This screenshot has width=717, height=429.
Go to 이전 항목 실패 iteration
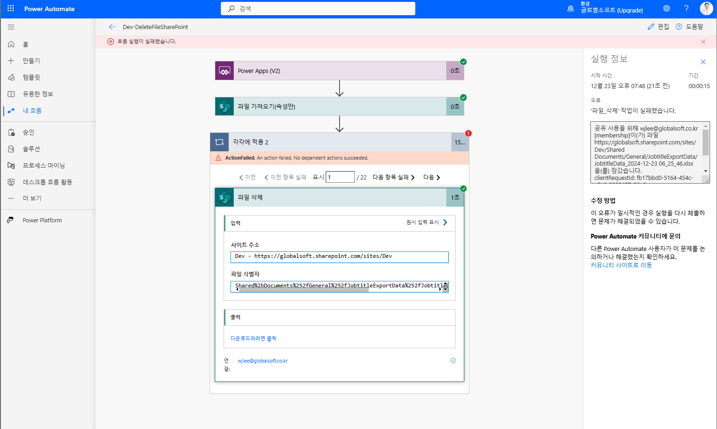click(286, 178)
